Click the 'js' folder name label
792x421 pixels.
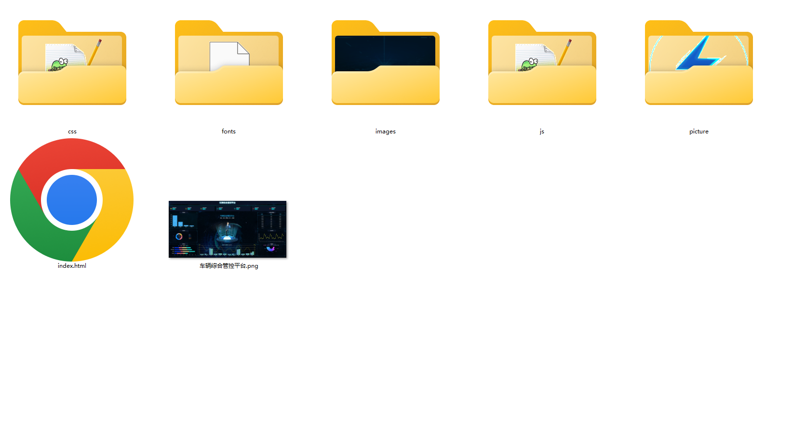coord(542,132)
